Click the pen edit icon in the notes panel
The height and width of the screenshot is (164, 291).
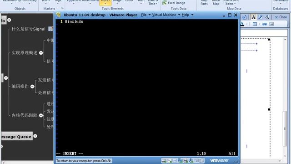[260, 17]
